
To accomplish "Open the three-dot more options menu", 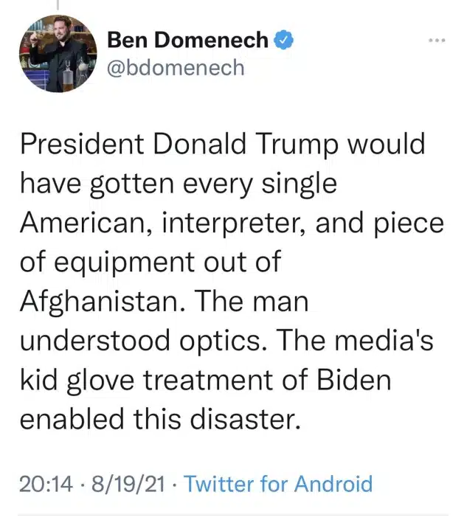I will [437, 40].
